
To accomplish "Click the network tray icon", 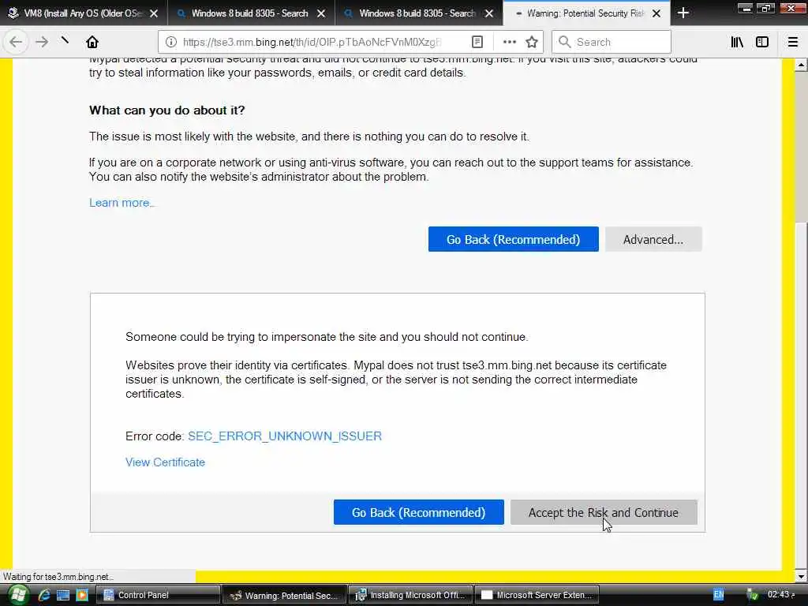I will 753,595.
